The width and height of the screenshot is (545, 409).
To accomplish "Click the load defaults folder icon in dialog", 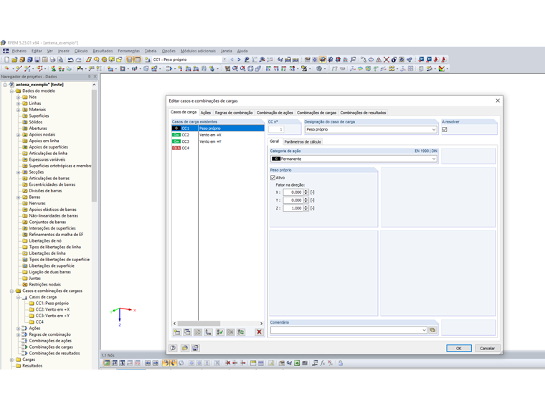I will coord(184,348).
